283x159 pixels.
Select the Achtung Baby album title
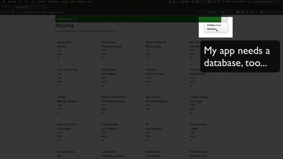[x=66, y=152]
